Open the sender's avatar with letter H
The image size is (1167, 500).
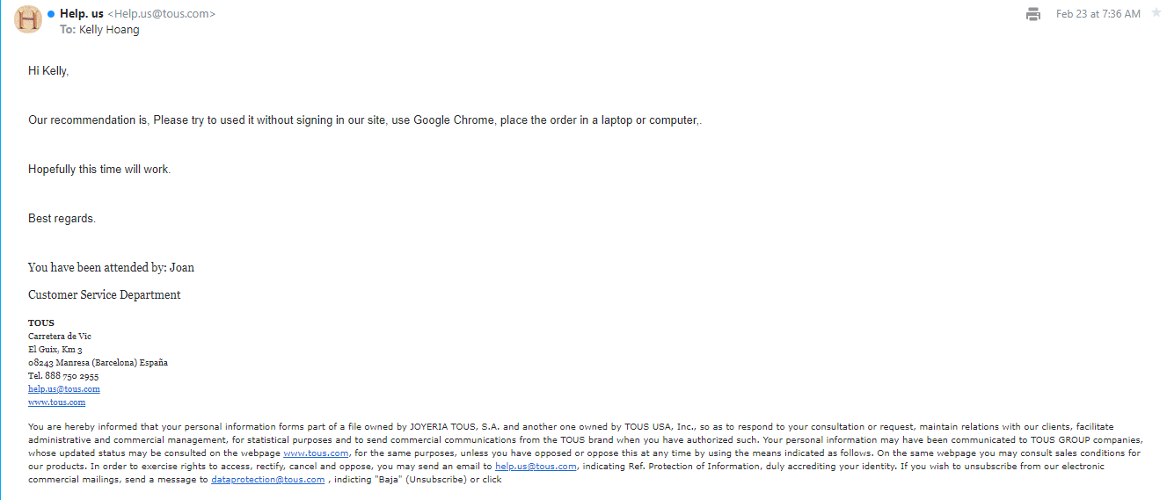click(28, 19)
